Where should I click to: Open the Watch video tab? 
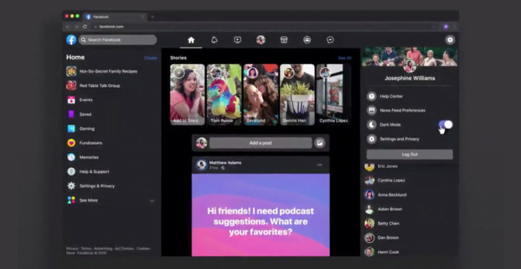coord(237,40)
